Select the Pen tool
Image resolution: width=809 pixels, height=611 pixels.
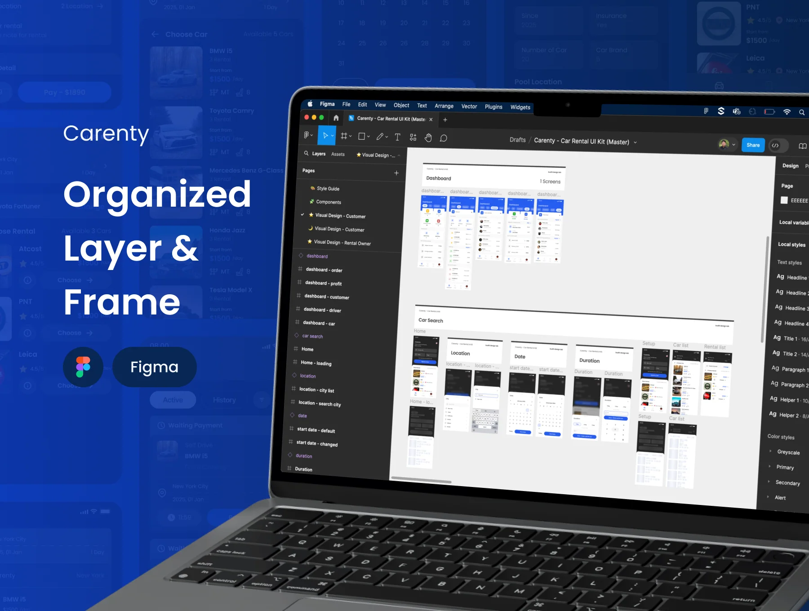380,137
